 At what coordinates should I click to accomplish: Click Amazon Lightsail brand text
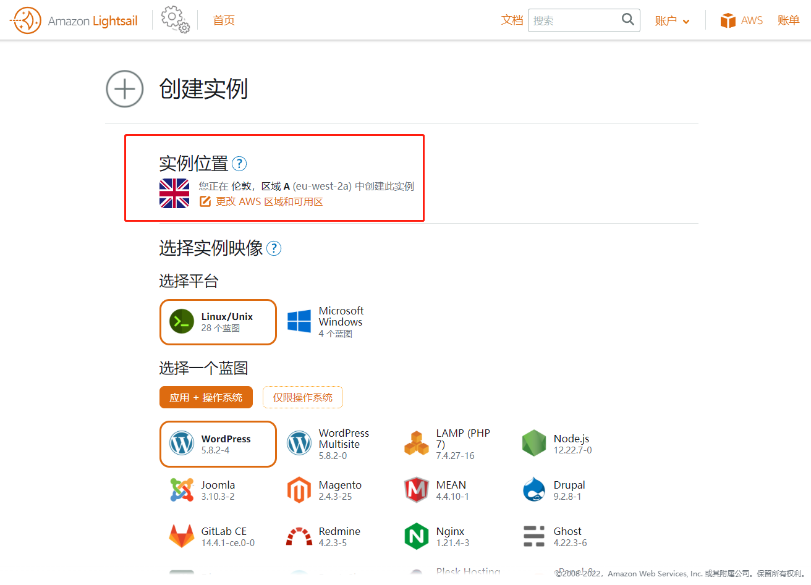(93, 21)
